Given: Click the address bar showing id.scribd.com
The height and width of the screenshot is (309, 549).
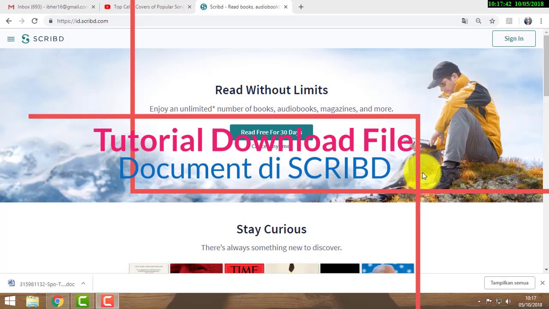Looking at the screenshot, I should coord(253,21).
